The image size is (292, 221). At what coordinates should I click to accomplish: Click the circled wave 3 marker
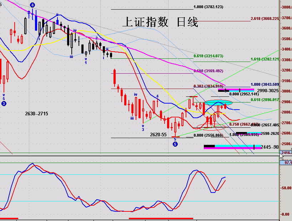4,104
